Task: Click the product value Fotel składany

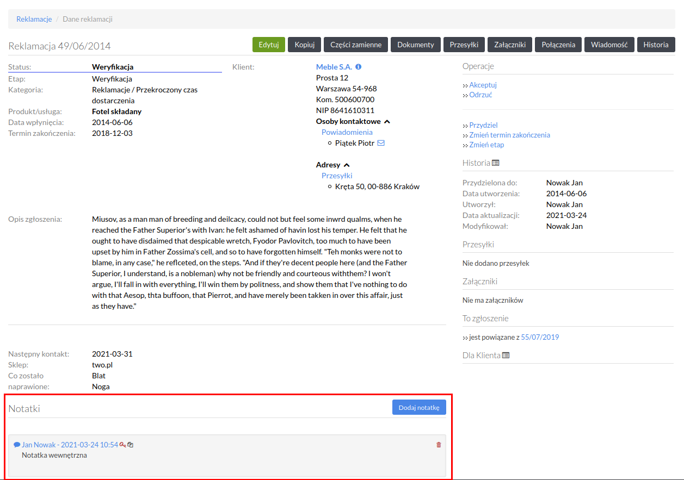Action: point(117,111)
